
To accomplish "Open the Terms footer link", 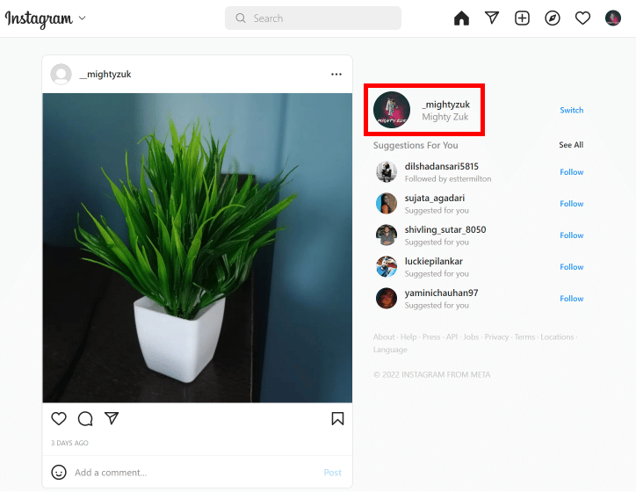I will tap(524, 337).
